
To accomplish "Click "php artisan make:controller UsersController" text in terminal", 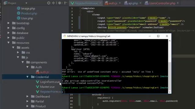I will point(93,81).
